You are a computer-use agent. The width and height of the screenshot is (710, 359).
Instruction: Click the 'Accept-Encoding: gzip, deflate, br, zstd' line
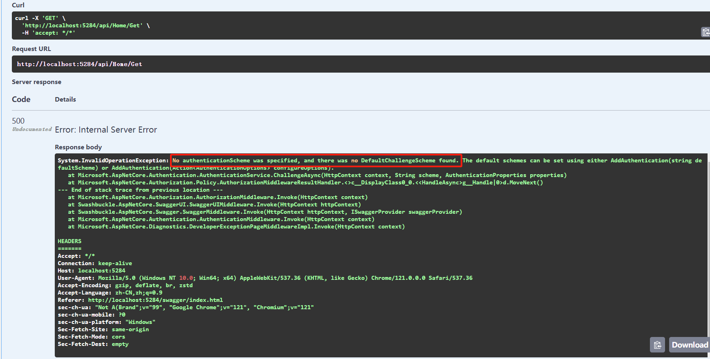pyautogui.click(x=125, y=285)
